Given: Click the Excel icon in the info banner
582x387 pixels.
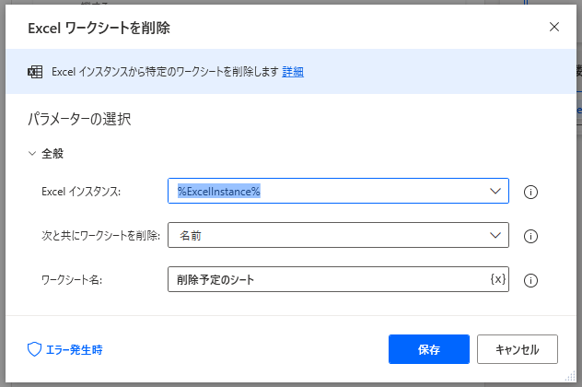Looking at the screenshot, I should tap(36, 72).
